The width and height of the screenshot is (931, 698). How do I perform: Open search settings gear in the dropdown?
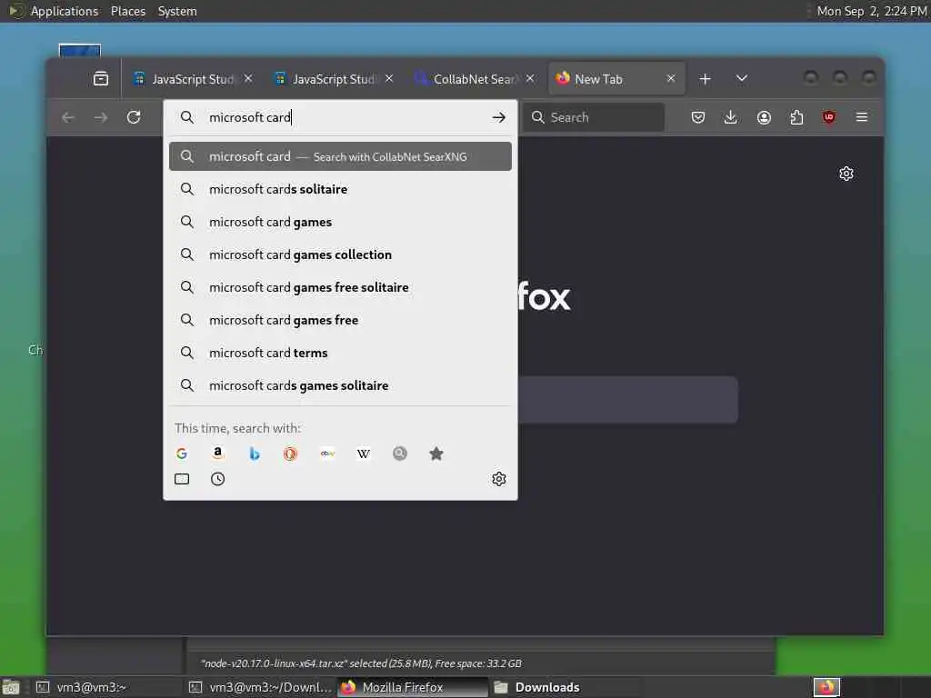coord(499,479)
